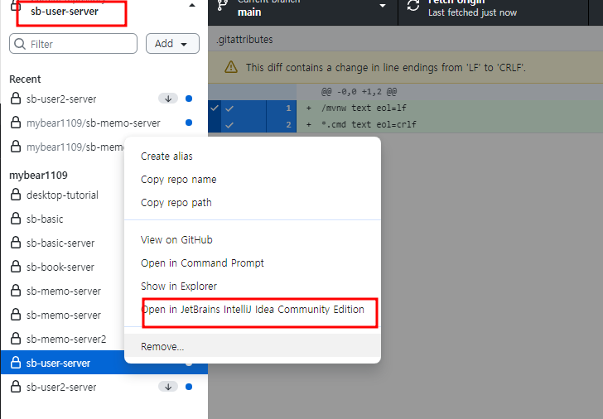Select Open in Command Prompt

point(202,263)
